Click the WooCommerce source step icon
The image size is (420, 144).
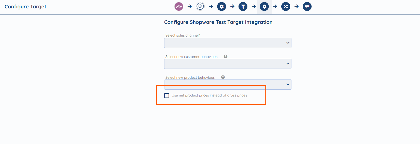tap(179, 7)
